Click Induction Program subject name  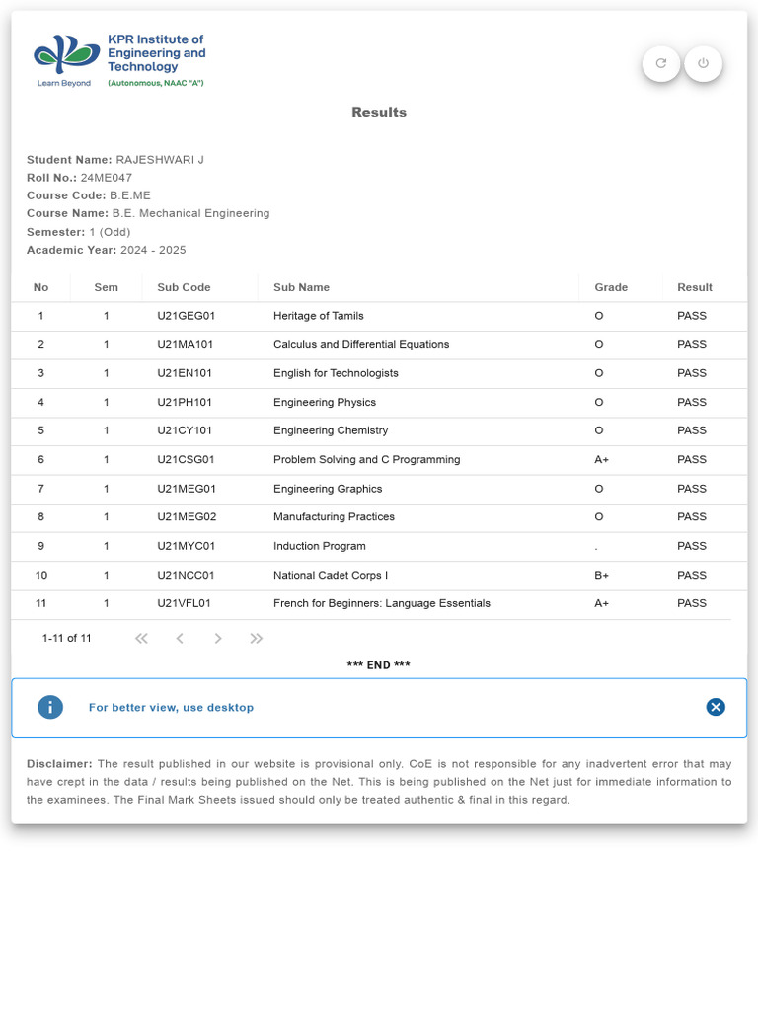click(319, 546)
